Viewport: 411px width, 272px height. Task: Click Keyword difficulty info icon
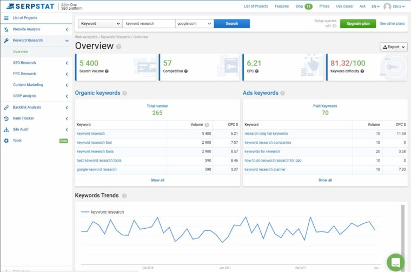point(362,71)
